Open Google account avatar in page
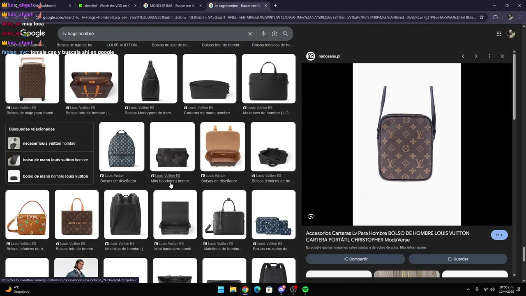Viewport: 526px width, 296px height. pyautogui.click(x=511, y=34)
